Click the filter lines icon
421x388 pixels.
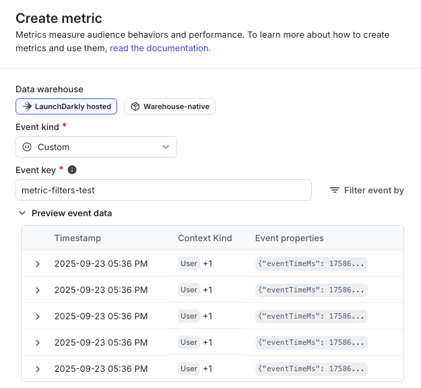334,191
